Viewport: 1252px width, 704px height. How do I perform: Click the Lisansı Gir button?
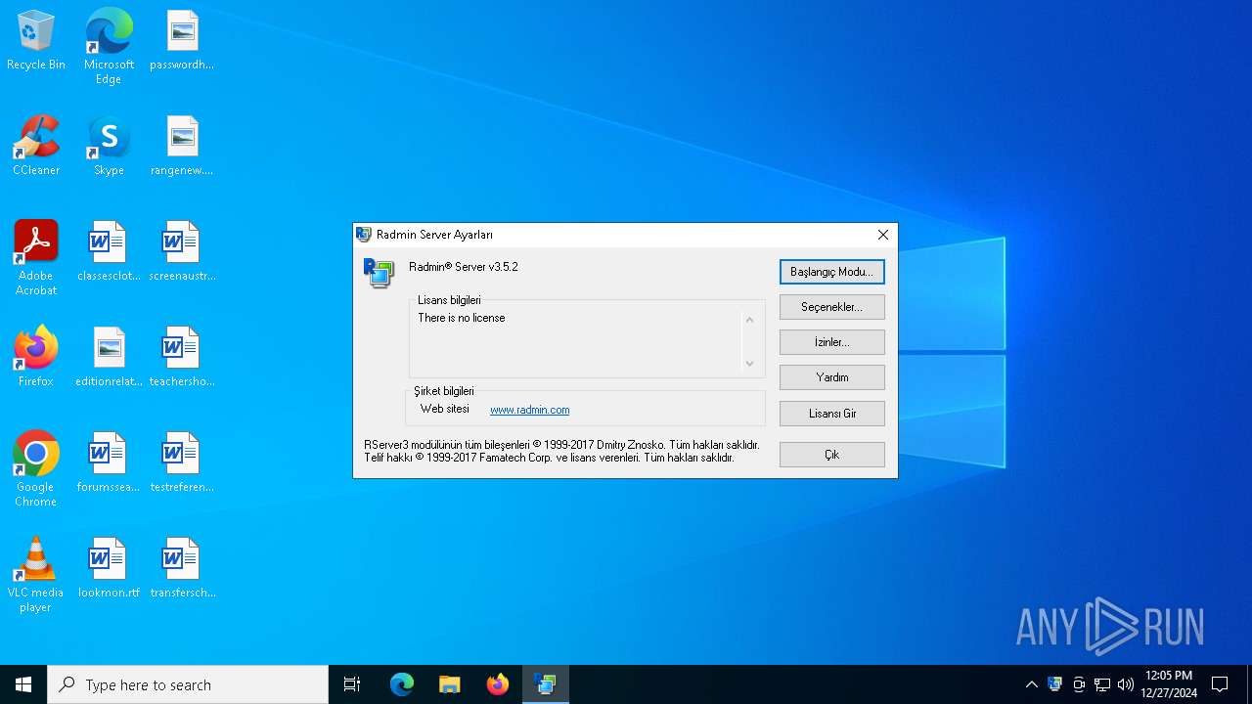(831, 414)
